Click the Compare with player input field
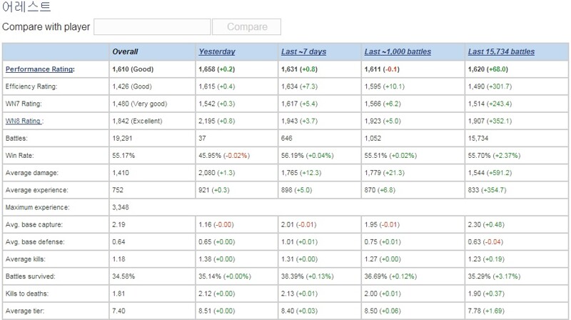The image size is (571, 320). click(x=152, y=27)
